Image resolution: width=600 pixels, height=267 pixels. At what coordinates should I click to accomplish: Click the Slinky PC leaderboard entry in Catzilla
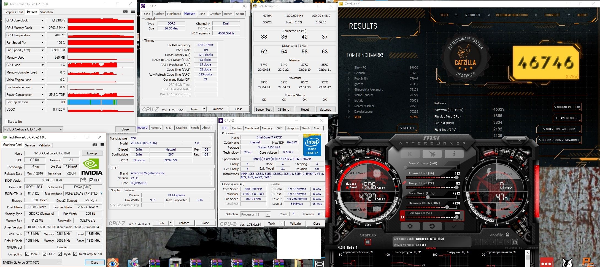click(x=383, y=67)
